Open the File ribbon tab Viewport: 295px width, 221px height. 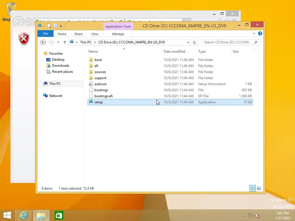(45, 34)
